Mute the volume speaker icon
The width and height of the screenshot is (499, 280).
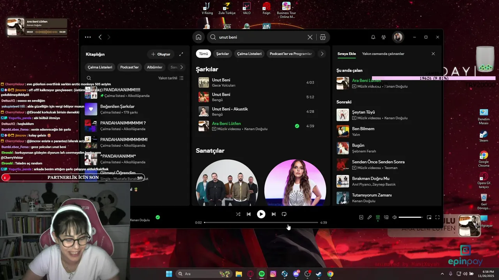tap(395, 217)
